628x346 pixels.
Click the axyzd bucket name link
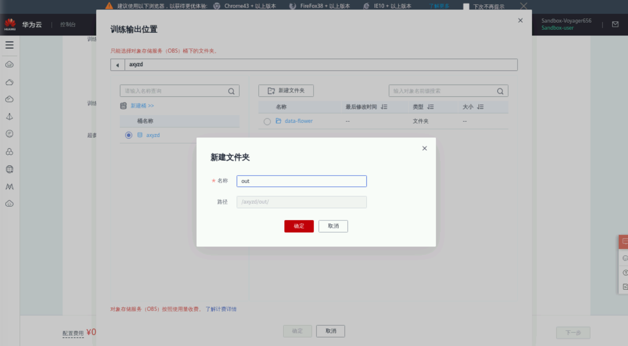click(153, 135)
